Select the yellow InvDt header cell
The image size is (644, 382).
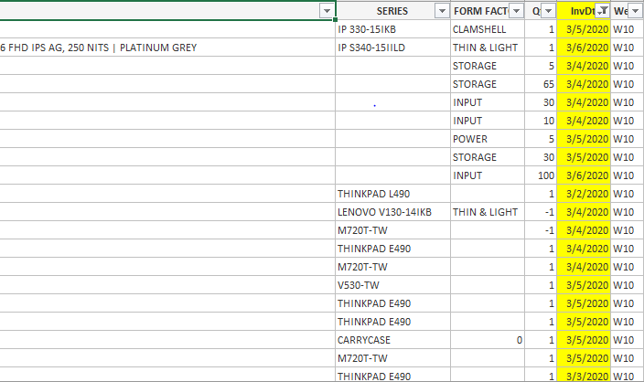579,11
